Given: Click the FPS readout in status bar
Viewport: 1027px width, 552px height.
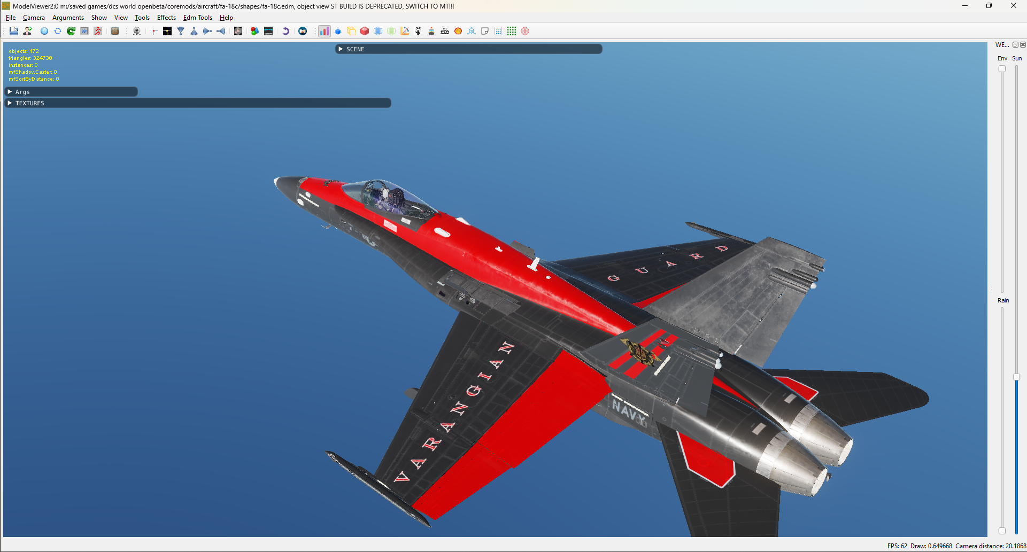Looking at the screenshot, I should click(897, 546).
